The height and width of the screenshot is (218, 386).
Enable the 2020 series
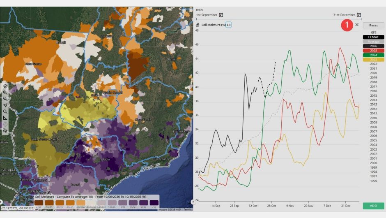point(373,73)
